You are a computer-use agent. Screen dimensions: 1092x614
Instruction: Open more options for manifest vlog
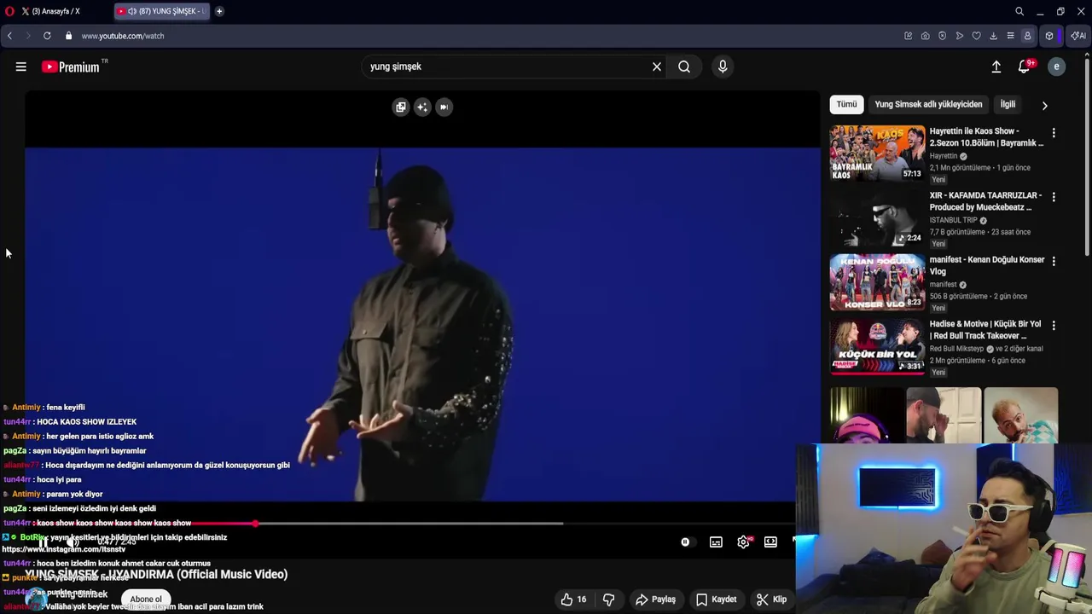[1054, 261]
